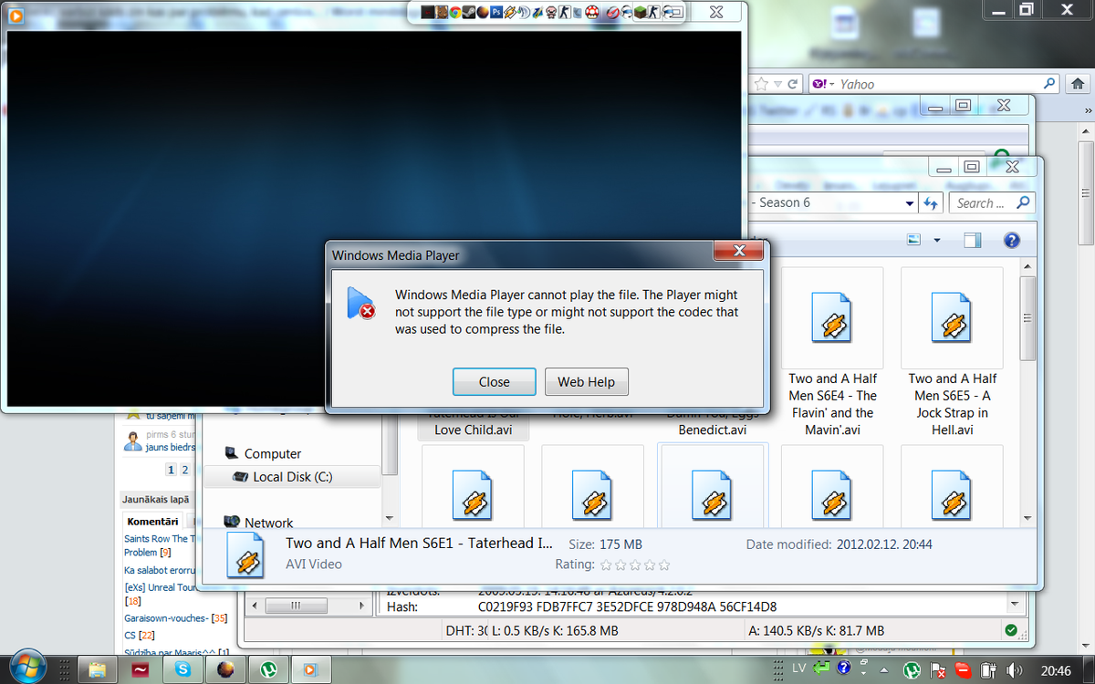The image size is (1095, 684).
Task: Click the uTorrent DHT status text
Action: click(467, 630)
